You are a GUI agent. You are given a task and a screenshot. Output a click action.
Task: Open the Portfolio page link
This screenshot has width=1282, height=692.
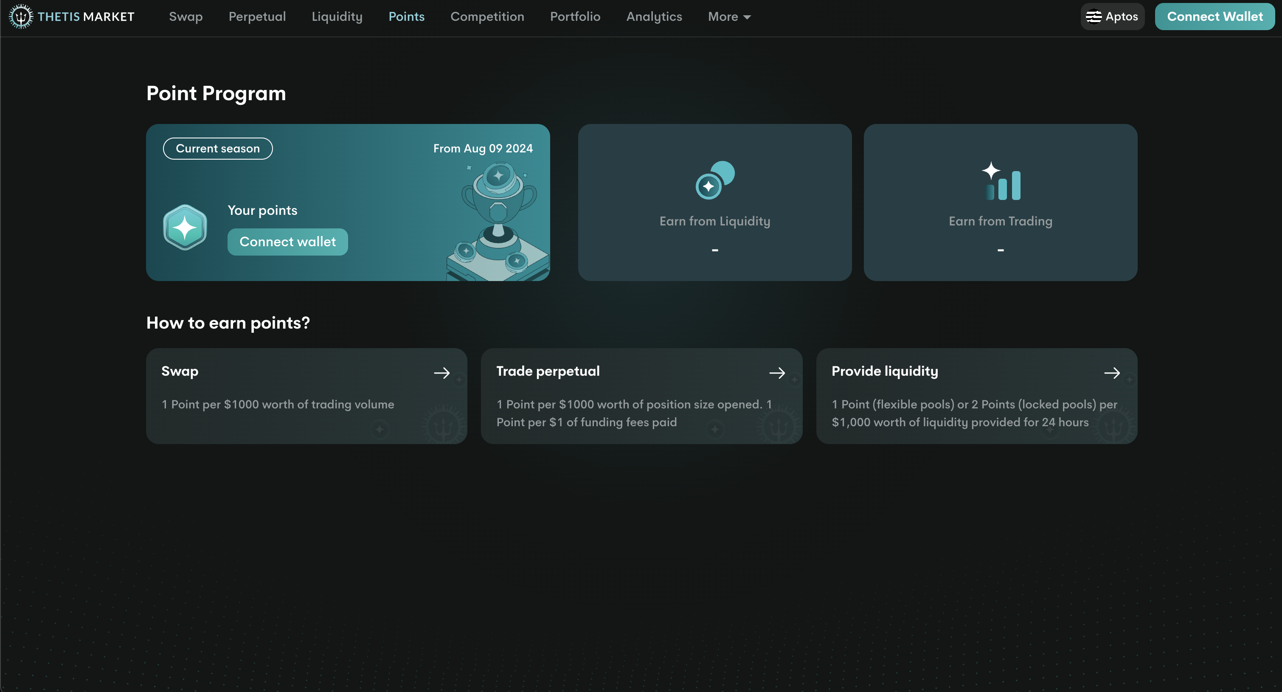click(575, 17)
